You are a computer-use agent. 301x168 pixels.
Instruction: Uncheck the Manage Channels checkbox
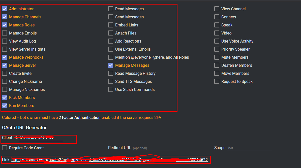[5, 17]
